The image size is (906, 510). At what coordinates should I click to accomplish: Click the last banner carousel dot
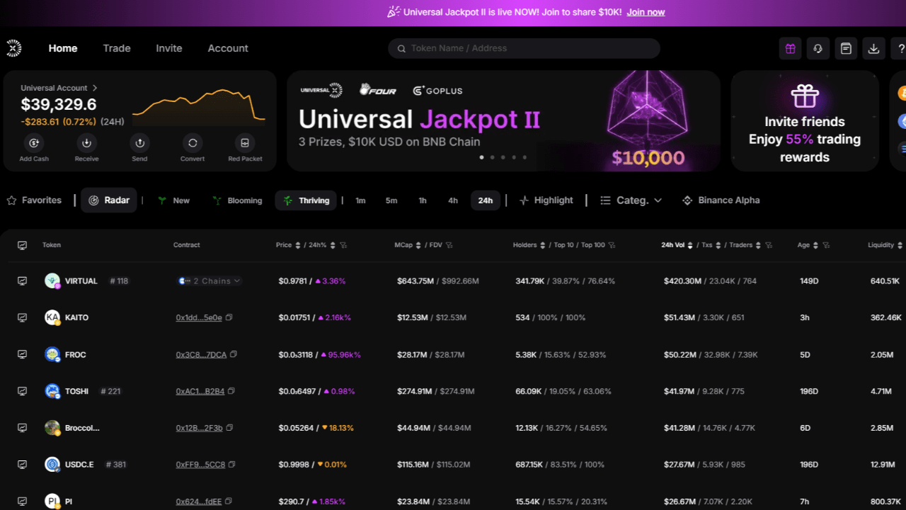coord(524,157)
